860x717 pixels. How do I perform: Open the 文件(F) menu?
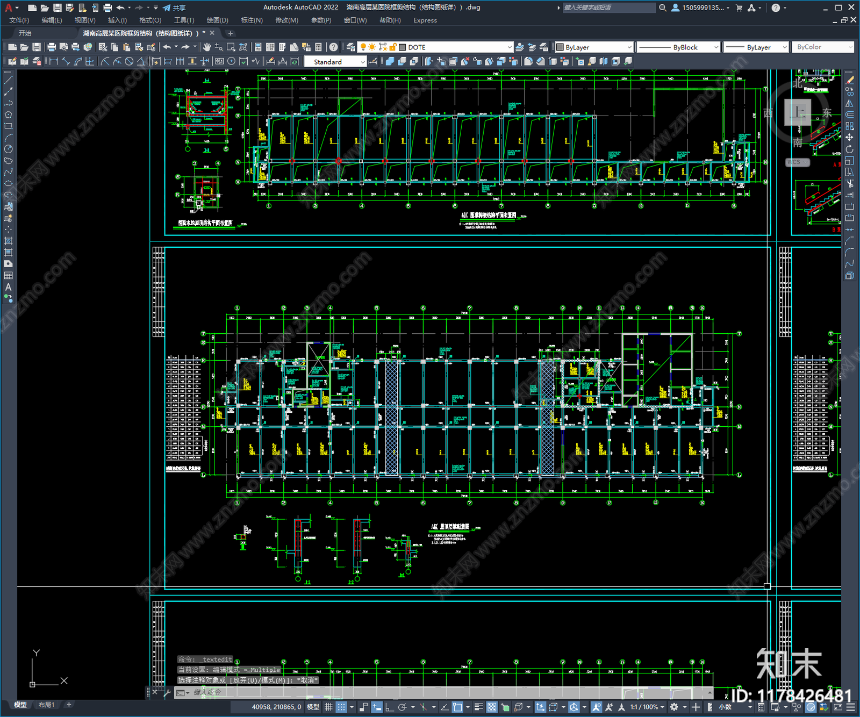tap(19, 20)
